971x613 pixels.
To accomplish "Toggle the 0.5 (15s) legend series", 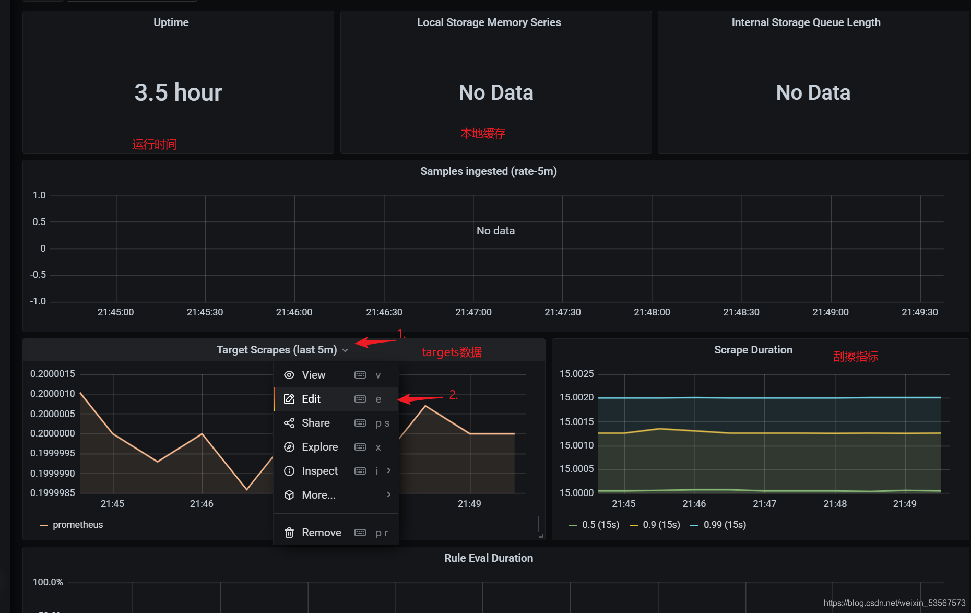I will [601, 525].
